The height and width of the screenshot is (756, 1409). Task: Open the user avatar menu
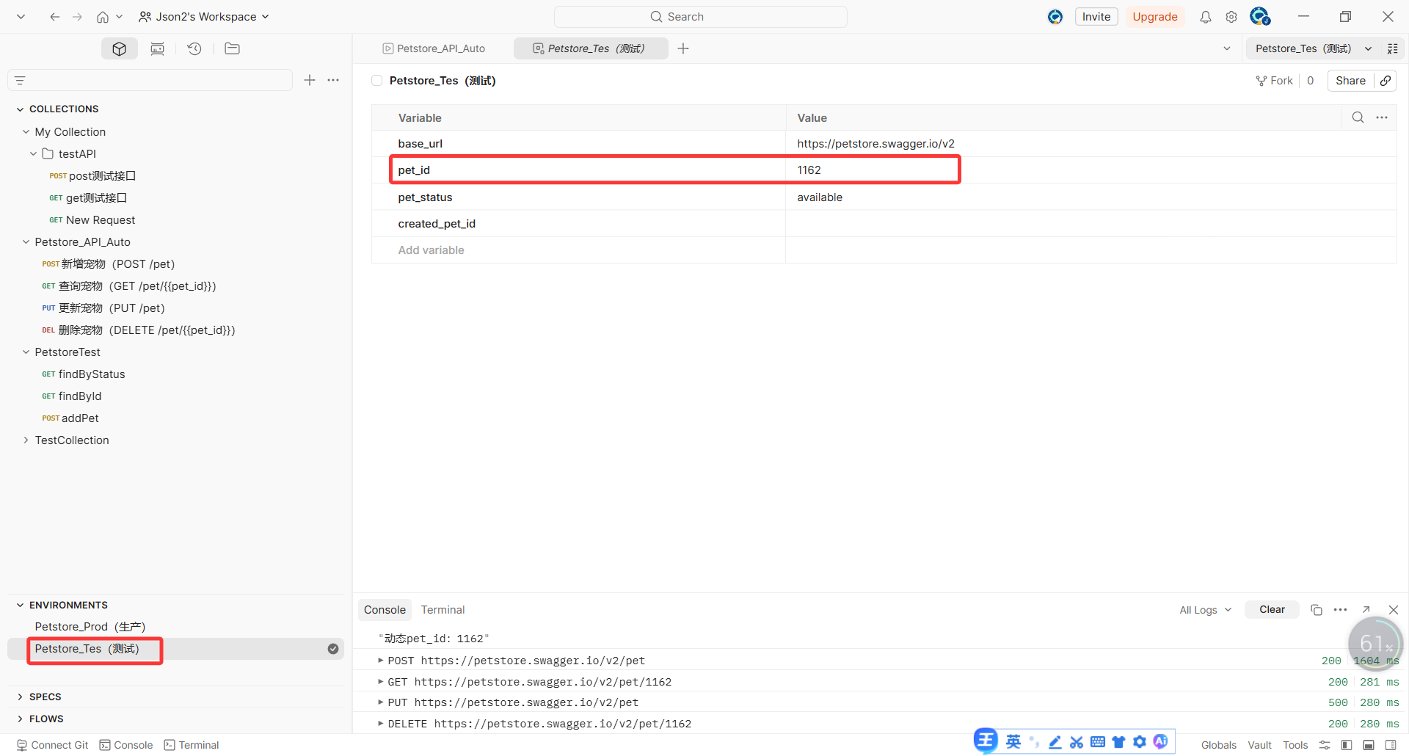point(1260,16)
